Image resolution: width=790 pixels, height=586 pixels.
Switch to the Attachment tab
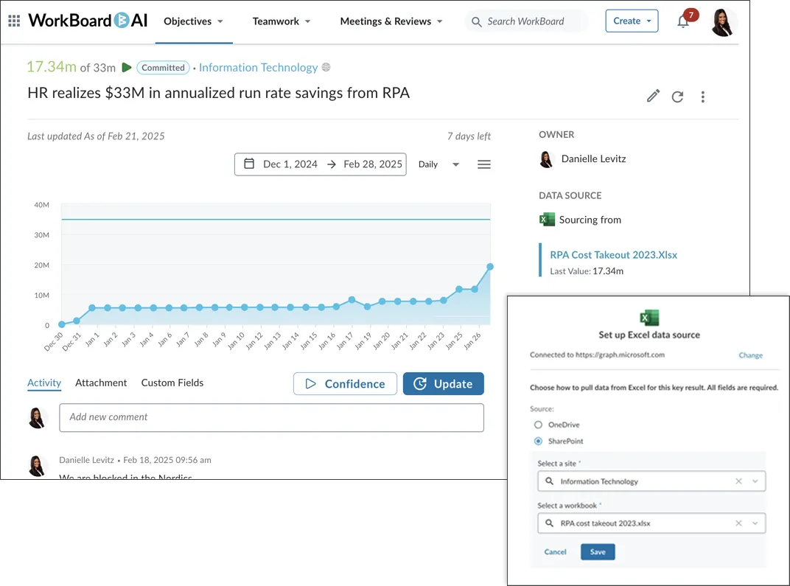pos(101,383)
